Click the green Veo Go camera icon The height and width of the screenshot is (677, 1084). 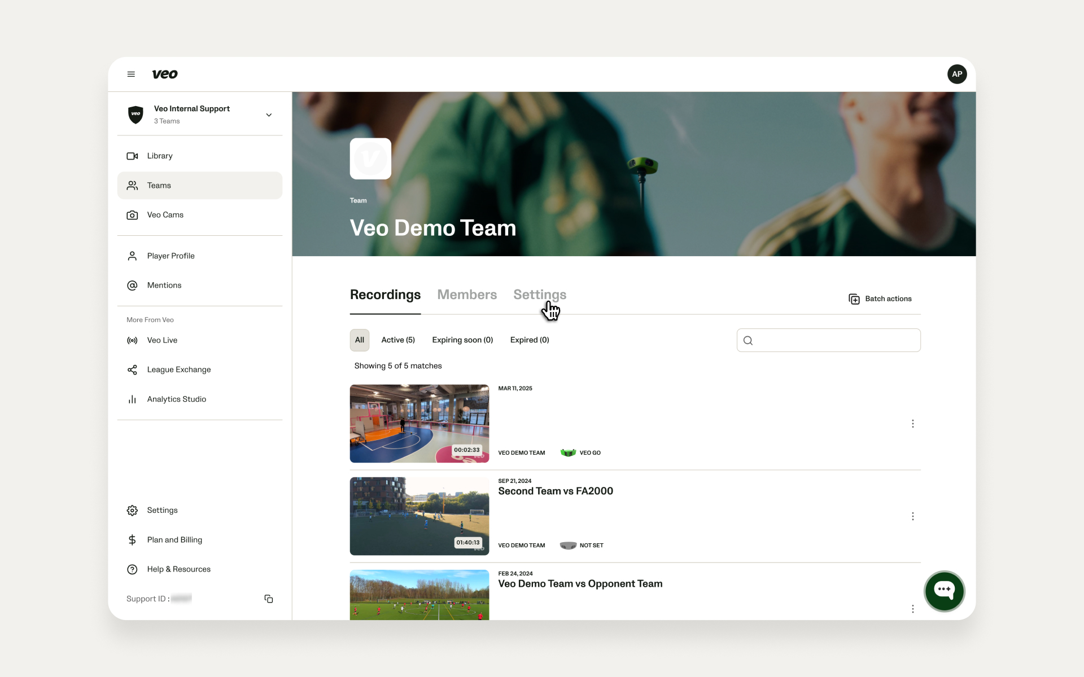click(568, 452)
